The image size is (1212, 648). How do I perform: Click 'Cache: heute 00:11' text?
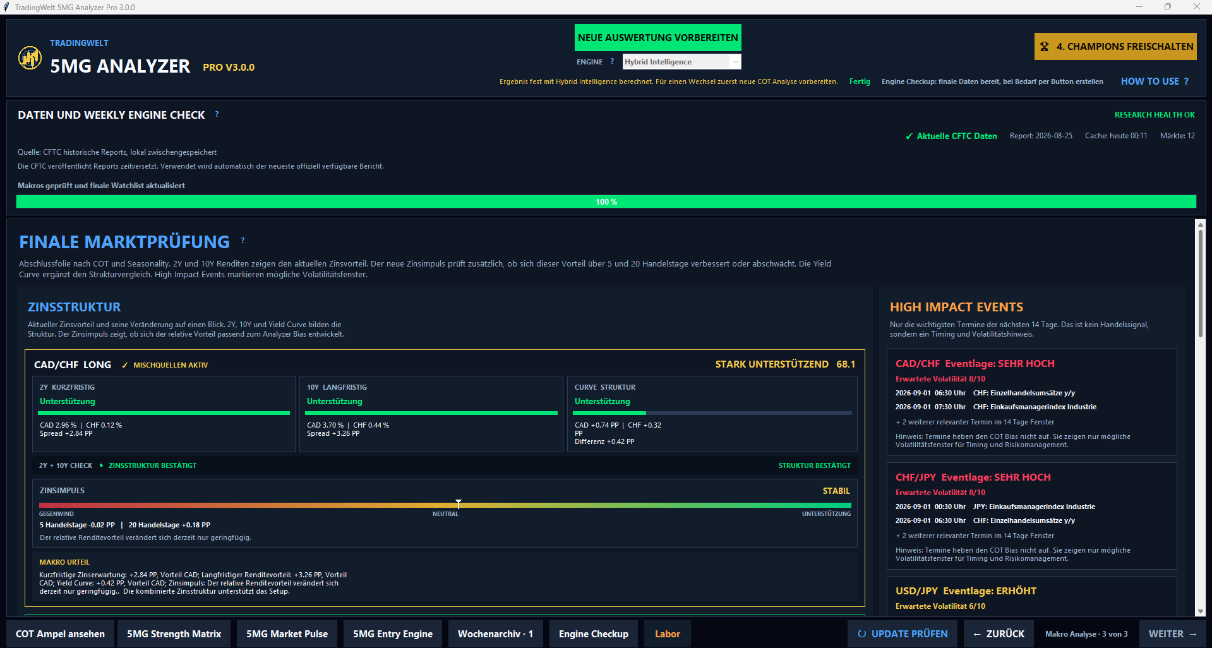point(1116,136)
